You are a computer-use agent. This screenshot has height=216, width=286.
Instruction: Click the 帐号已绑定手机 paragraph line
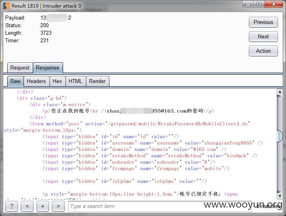pos(140,194)
